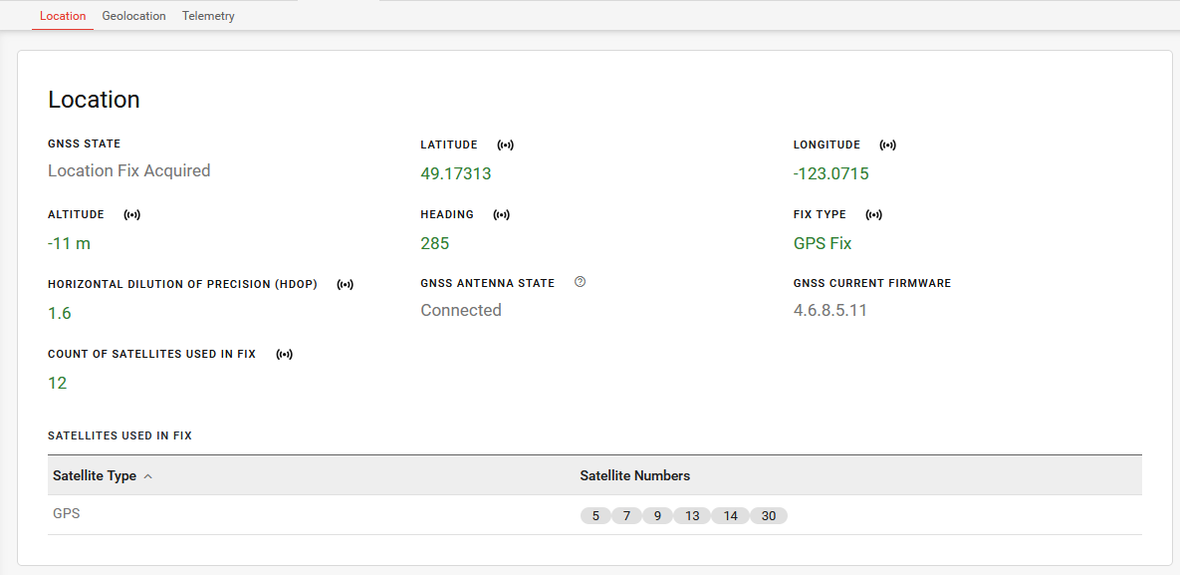Click telemetry icon beside Count of Satellites
This screenshot has height=575, width=1180.
click(284, 355)
